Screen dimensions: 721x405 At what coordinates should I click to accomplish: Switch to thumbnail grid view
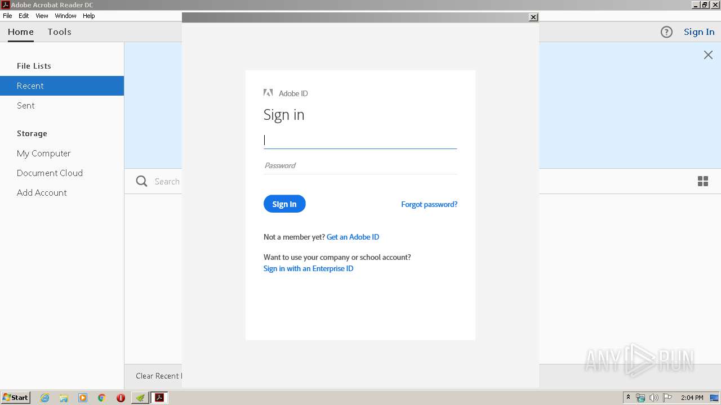tap(703, 181)
